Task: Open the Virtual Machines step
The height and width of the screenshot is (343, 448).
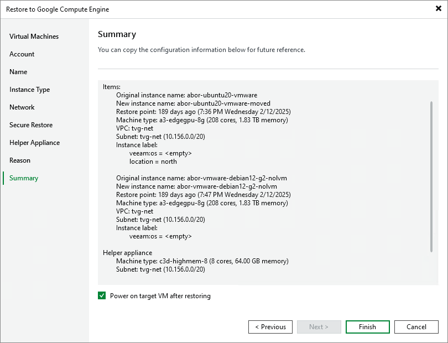Action: coord(34,37)
